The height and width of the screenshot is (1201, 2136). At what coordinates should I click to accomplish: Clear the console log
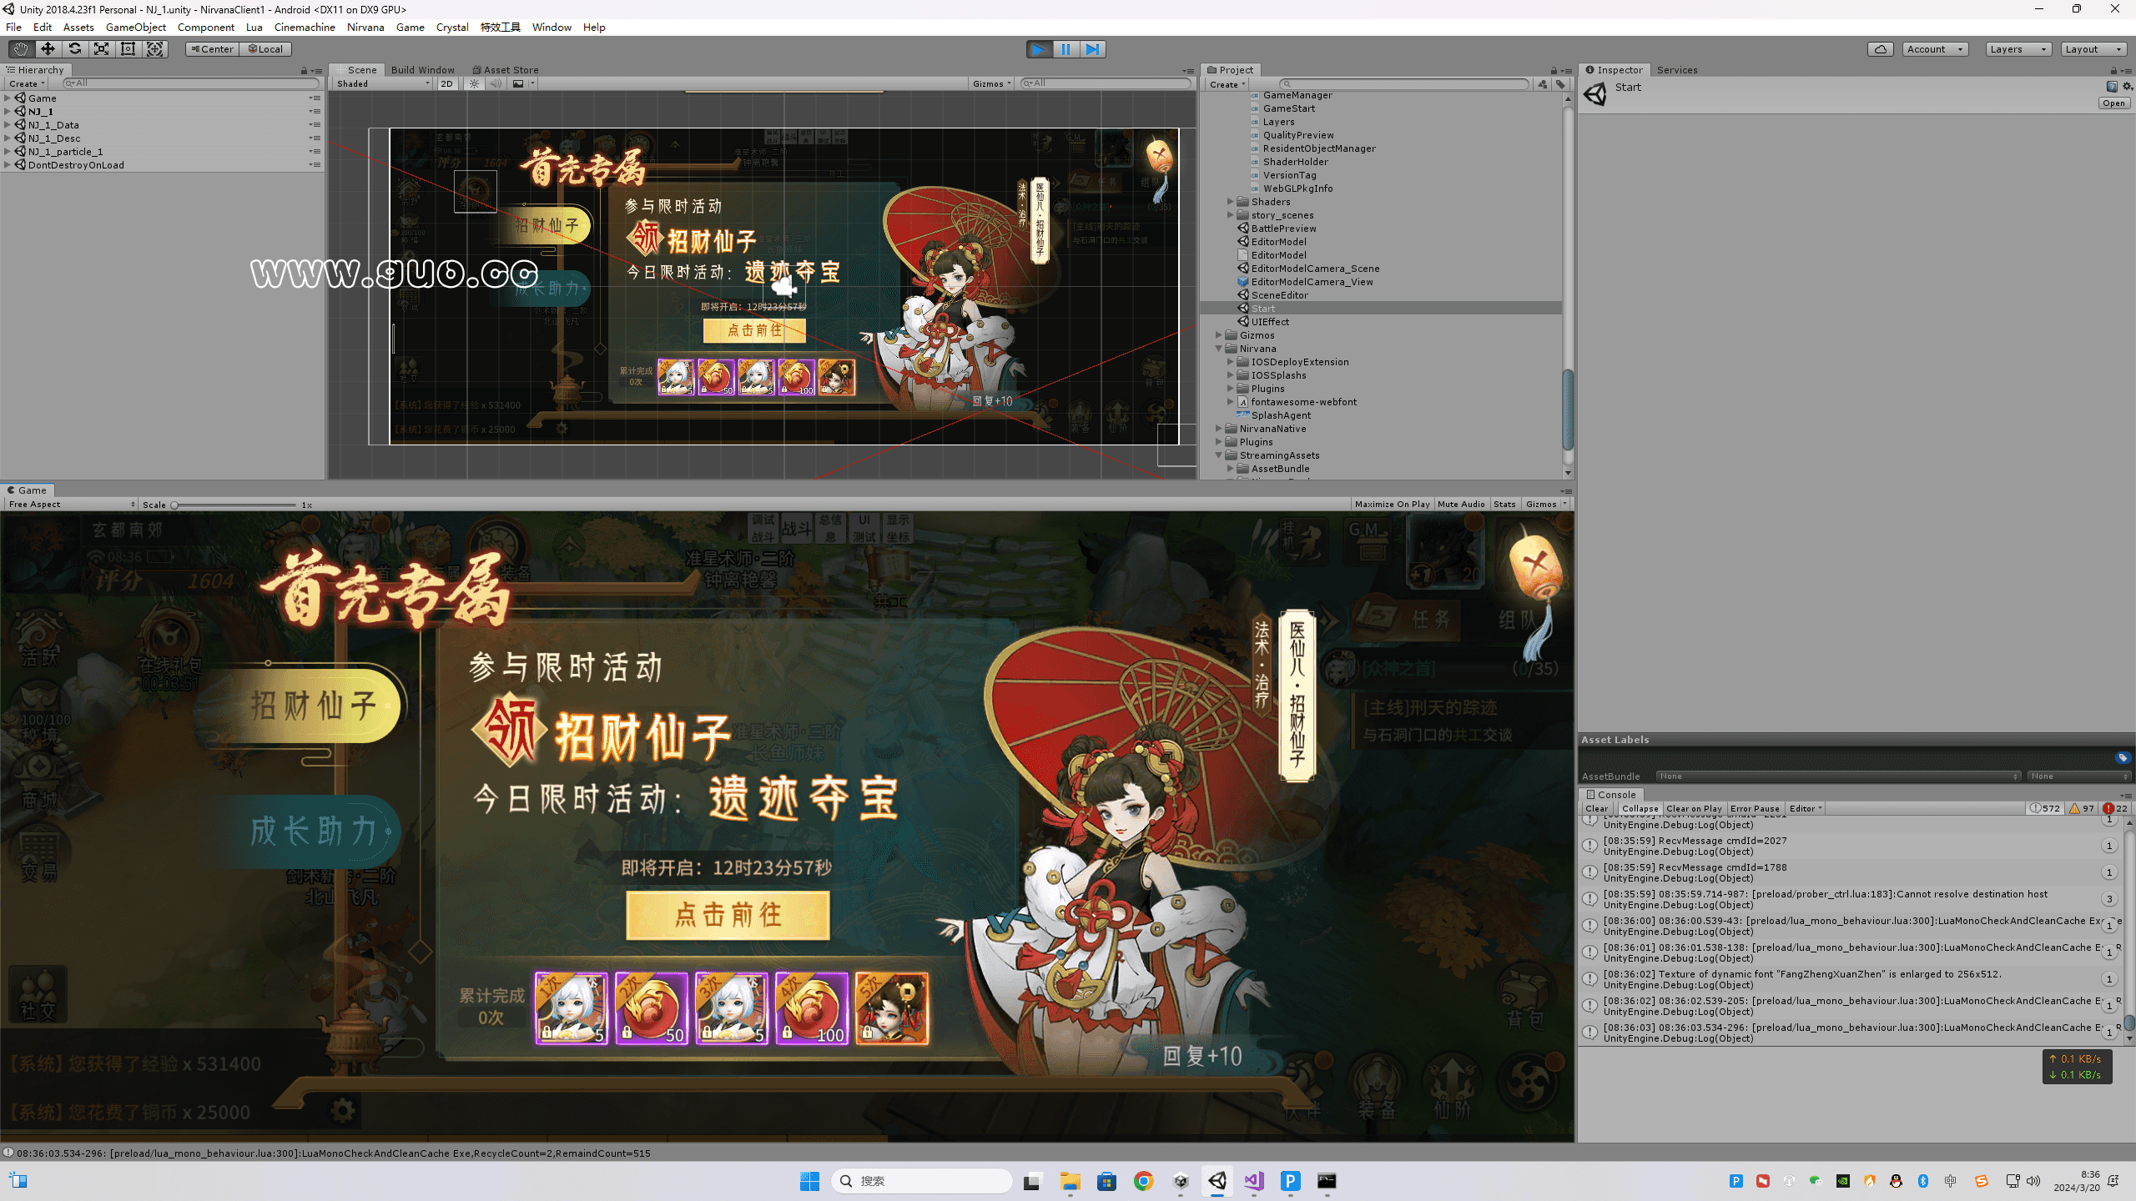click(1595, 808)
